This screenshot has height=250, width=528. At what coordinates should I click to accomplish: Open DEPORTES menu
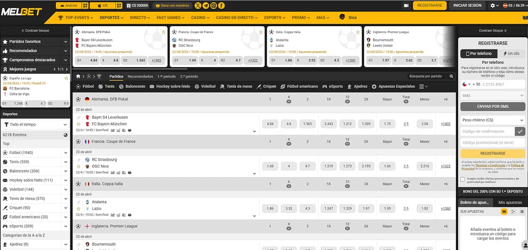tap(111, 18)
